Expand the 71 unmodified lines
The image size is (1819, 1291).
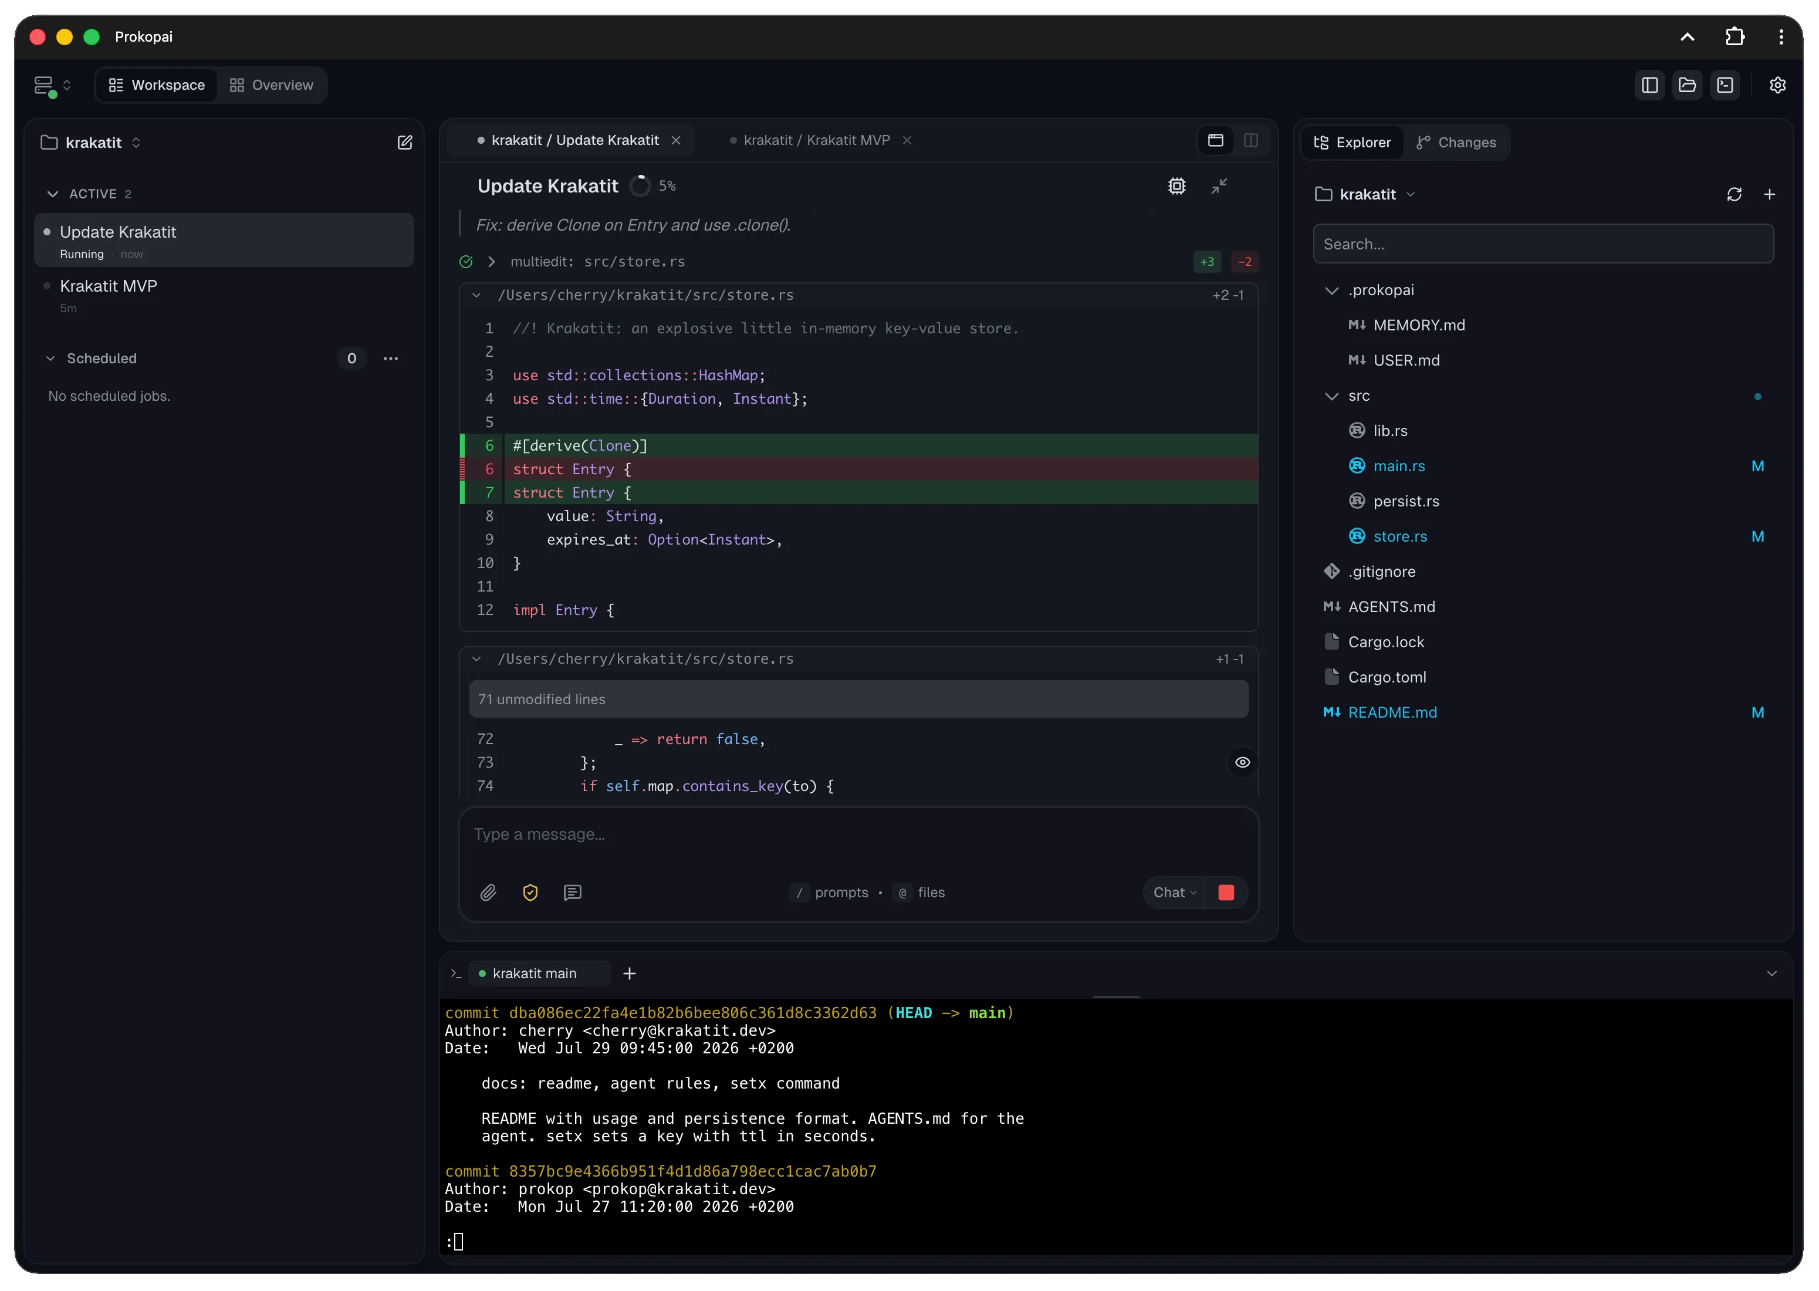click(x=858, y=699)
